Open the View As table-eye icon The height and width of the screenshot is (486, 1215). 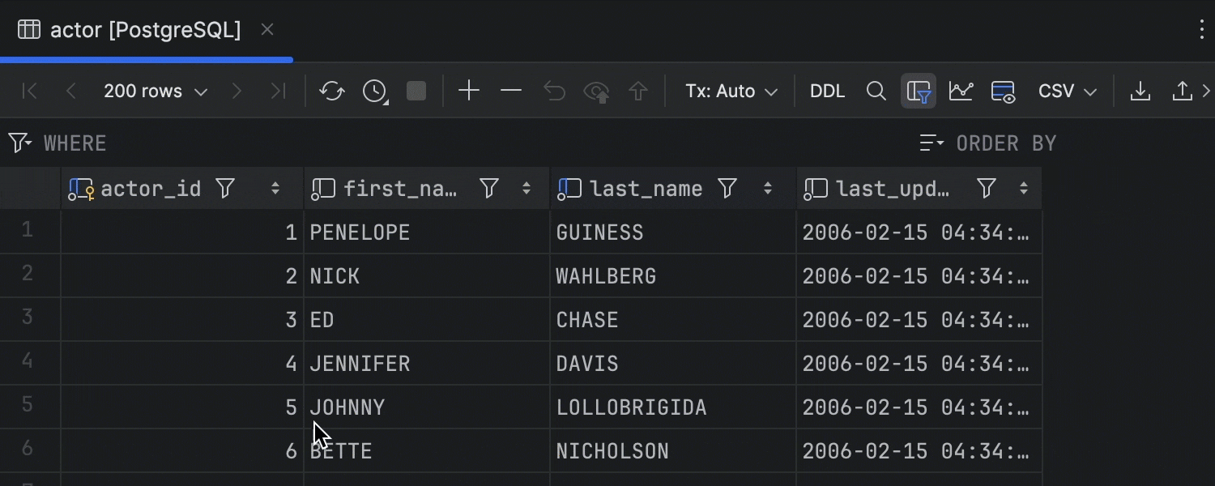point(1003,92)
